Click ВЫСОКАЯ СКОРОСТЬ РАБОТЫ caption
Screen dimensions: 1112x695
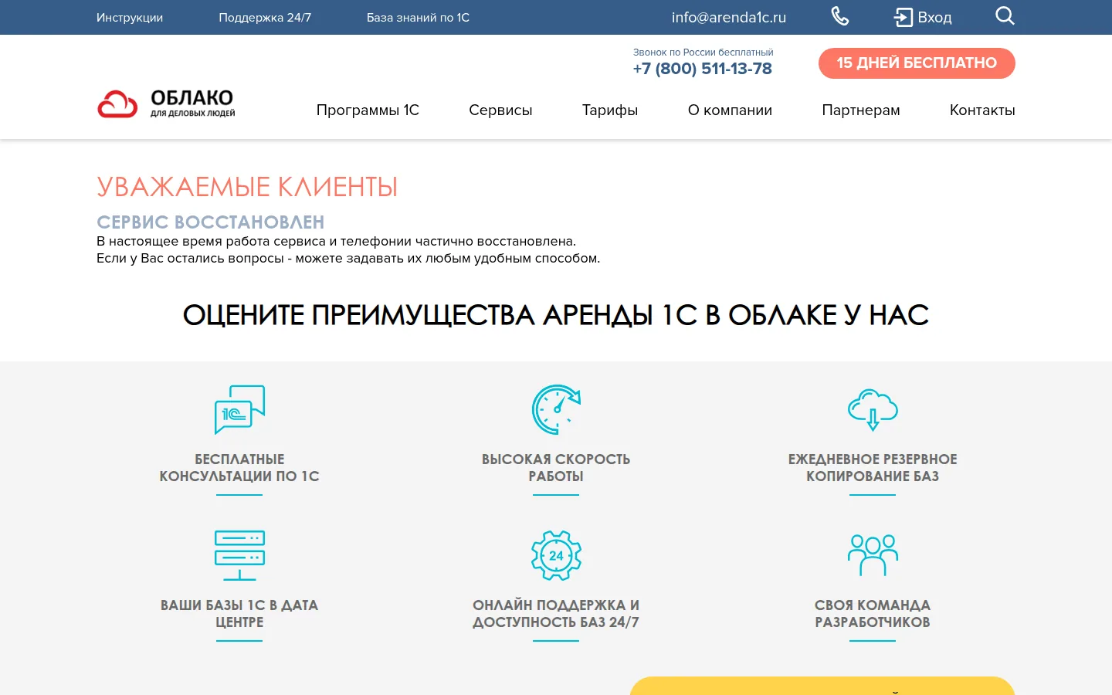tap(556, 467)
